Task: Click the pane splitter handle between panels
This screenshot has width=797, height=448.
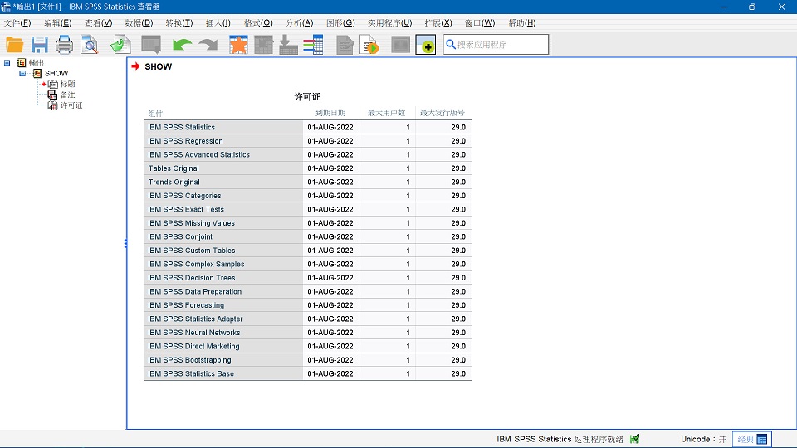Action: click(126, 243)
